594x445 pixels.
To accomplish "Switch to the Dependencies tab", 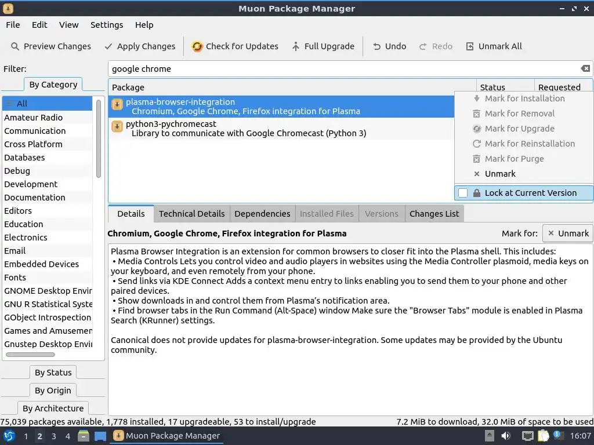I will tap(262, 214).
